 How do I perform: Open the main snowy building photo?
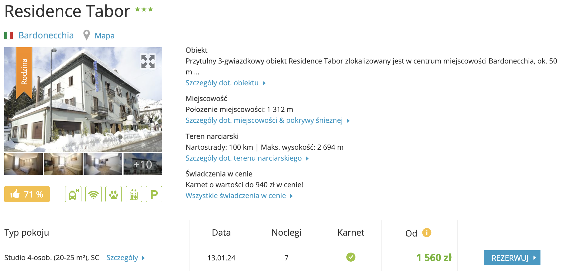pyautogui.click(x=83, y=100)
